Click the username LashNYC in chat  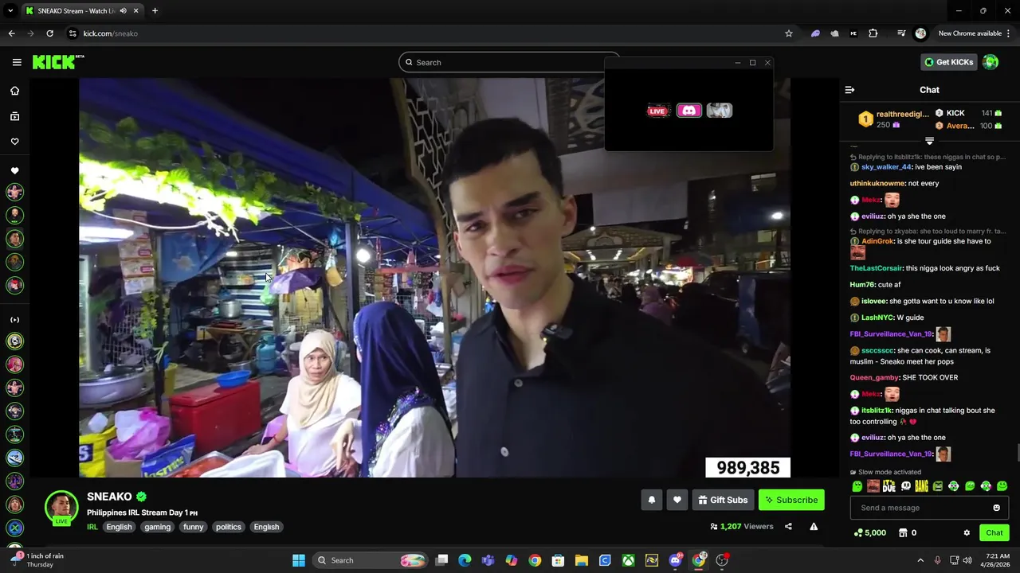click(877, 318)
